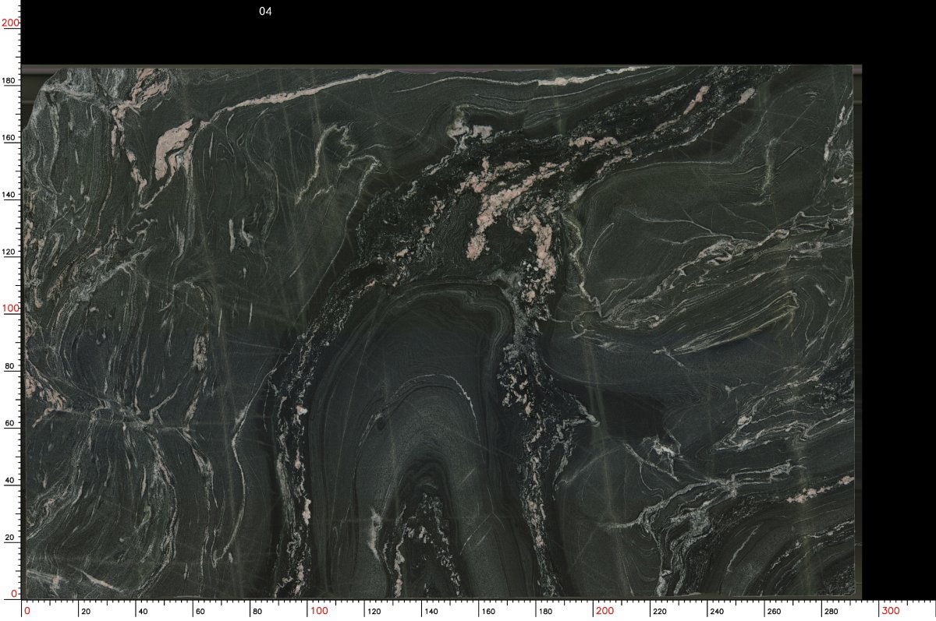Click "120" on the vertical ruler
The height and width of the screenshot is (621, 936).
coord(10,252)
